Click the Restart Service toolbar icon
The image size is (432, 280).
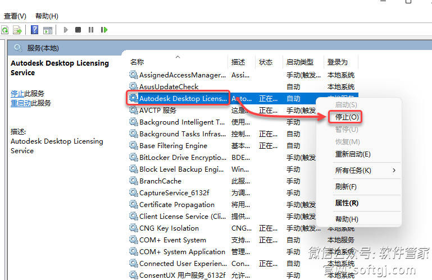point(104,30)
